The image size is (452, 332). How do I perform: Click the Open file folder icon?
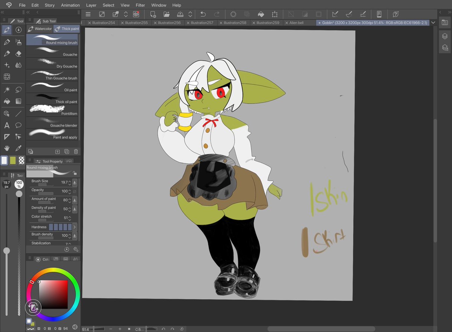coord(166,14)
